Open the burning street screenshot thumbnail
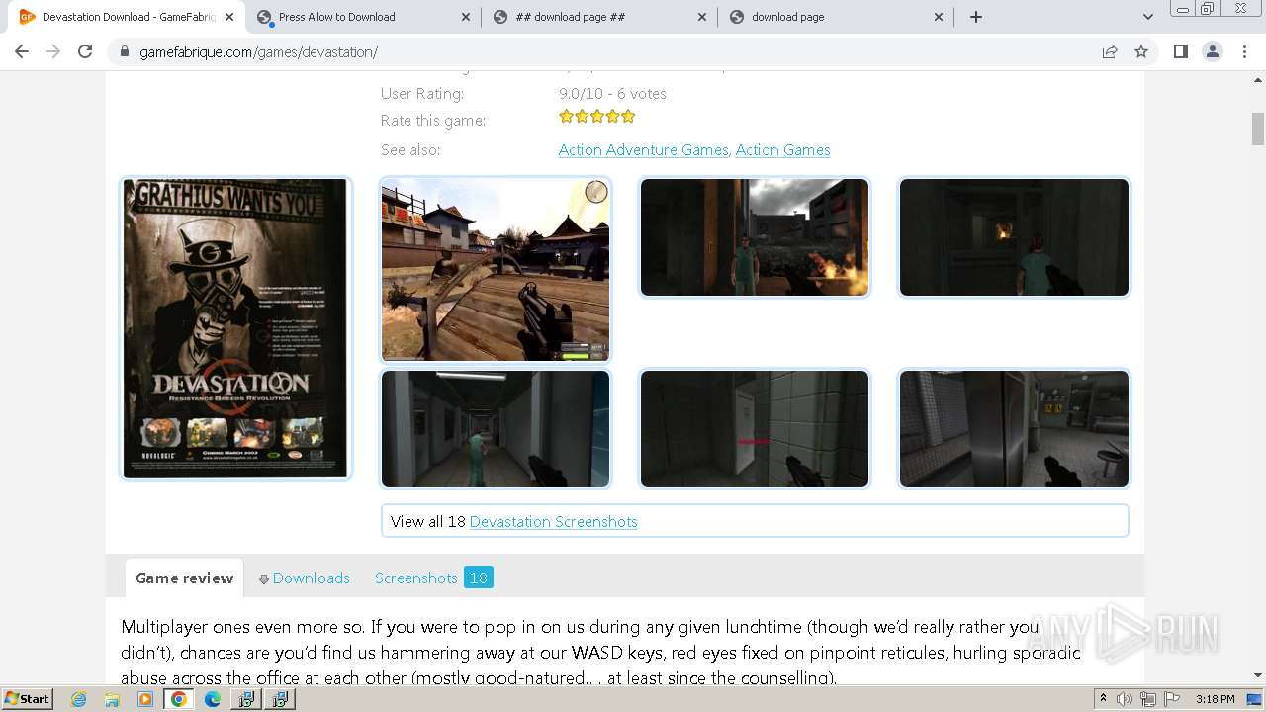Screen dimensions: 1266x712 pos(755,237)
